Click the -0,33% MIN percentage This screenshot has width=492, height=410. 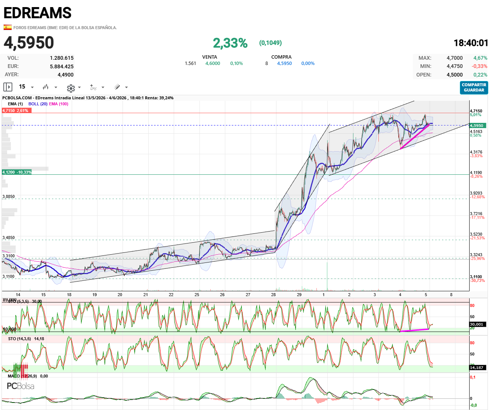(x=479, y=66)
